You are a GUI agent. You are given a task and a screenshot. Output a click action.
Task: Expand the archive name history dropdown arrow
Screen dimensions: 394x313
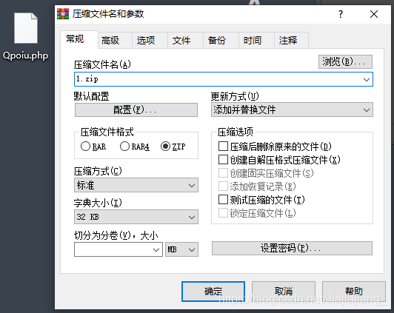click(x=367, y=80)
